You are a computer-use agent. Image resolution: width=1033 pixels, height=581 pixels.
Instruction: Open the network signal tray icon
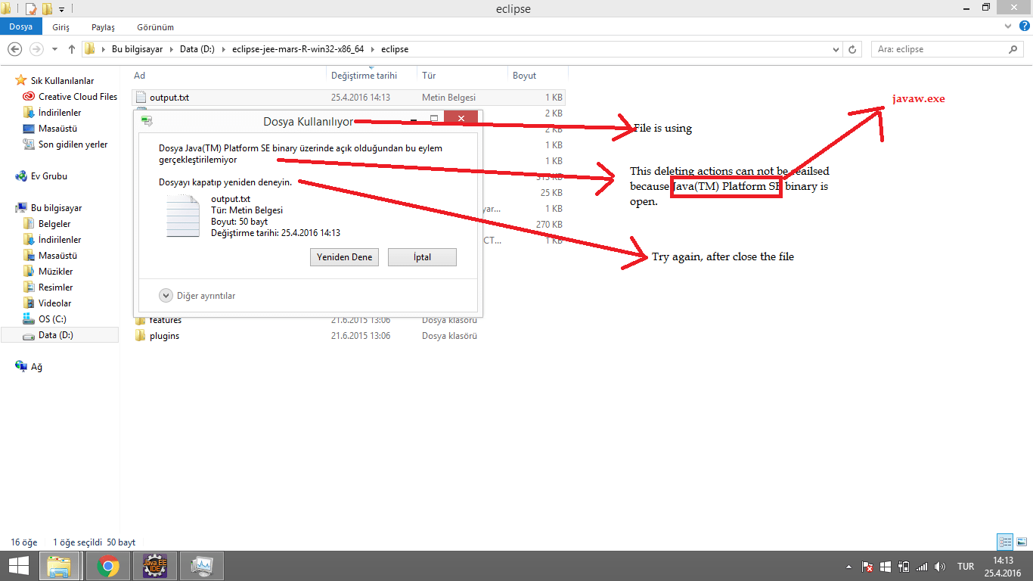922,567
